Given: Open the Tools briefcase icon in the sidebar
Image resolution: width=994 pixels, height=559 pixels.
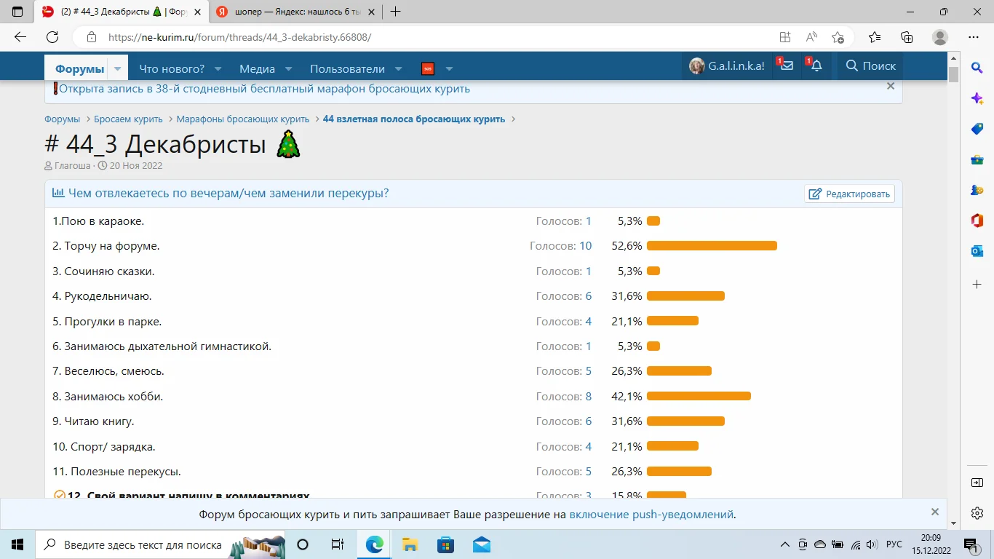Looking at the screenshot, I should click(x=977, y=159).
